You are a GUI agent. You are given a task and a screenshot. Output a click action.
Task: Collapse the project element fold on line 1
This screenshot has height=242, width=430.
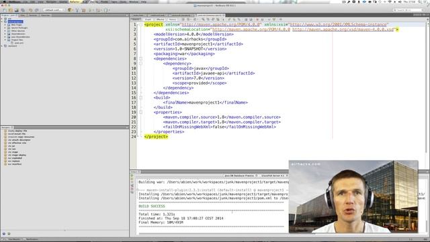click(x=140, y=24)
